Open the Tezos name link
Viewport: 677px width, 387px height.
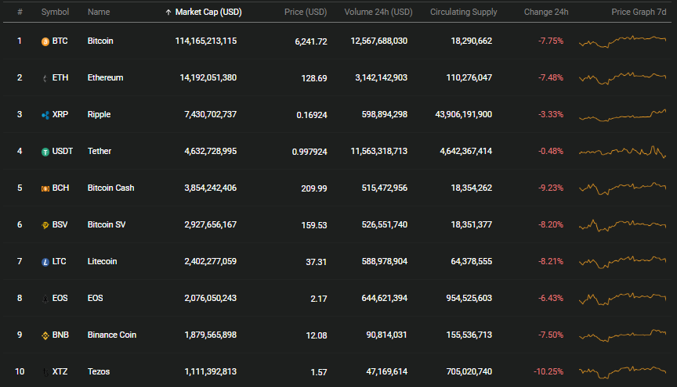pyautogui.click(x=99, y=371)
